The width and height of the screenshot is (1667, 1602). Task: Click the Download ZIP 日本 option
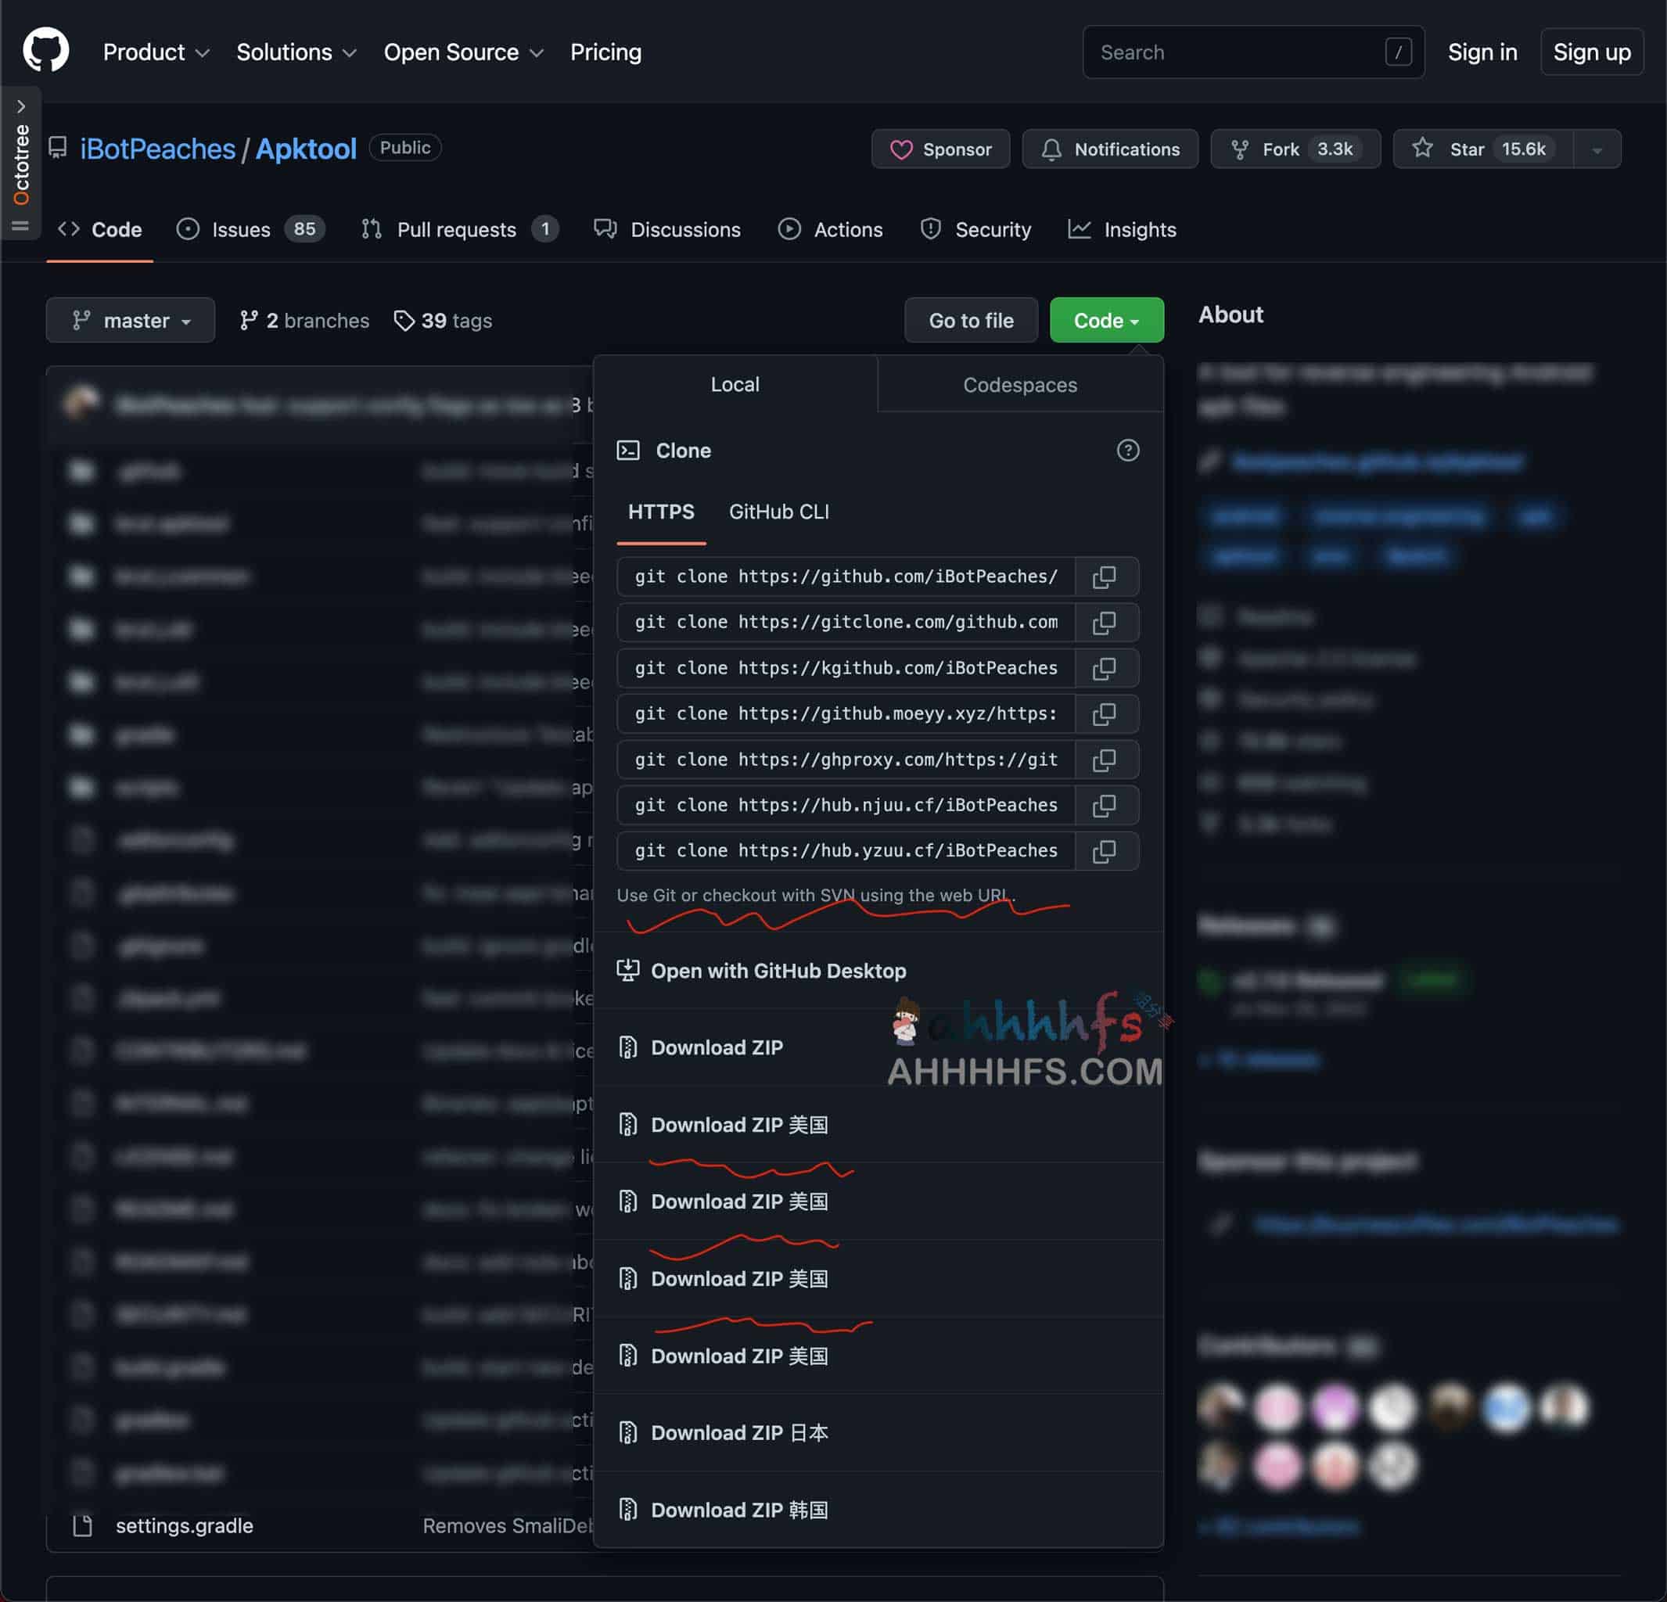[738, 1432]
